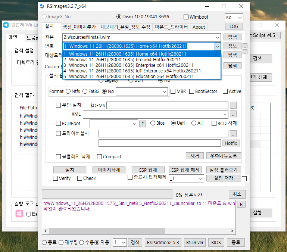Click the RSPartition2.5.3 button
The image size is (287, 252).
(163, 242)
